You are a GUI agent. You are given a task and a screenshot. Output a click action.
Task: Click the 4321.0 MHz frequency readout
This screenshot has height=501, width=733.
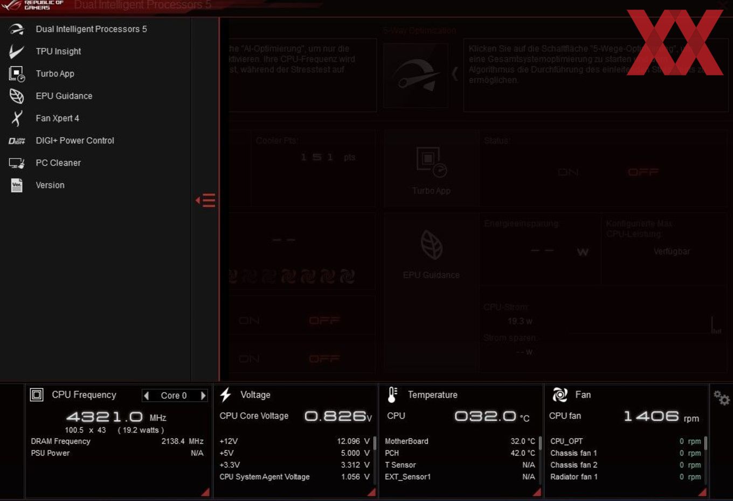[x=116, y=417]
